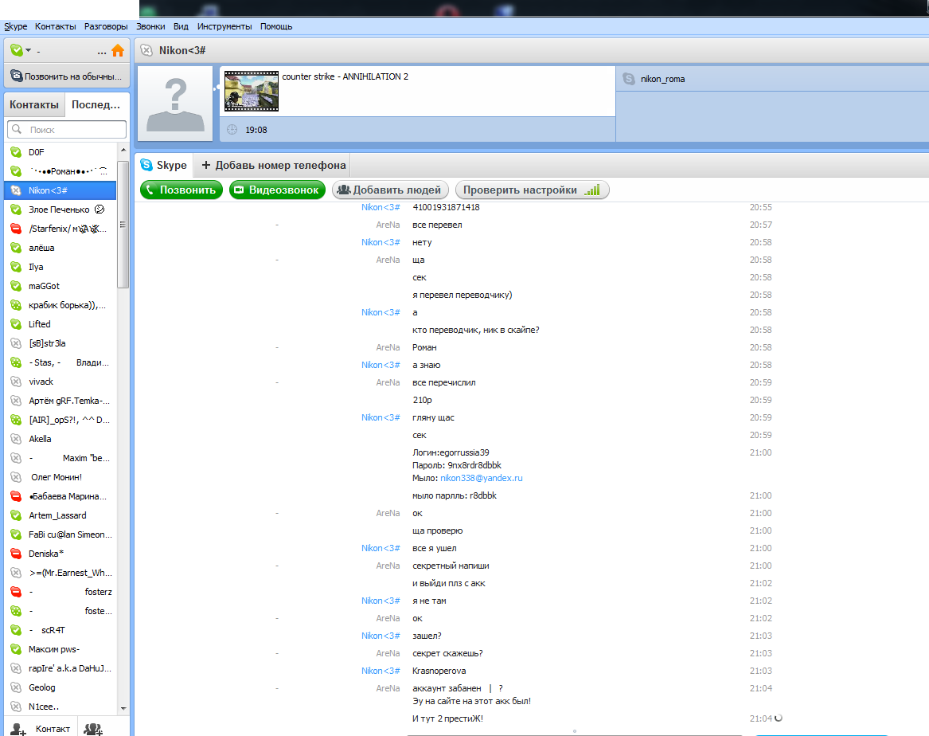The height and width of the screenshot is (736, 929).
Task: Open the Инструменты menu
Action: click(x=224, y=26)
